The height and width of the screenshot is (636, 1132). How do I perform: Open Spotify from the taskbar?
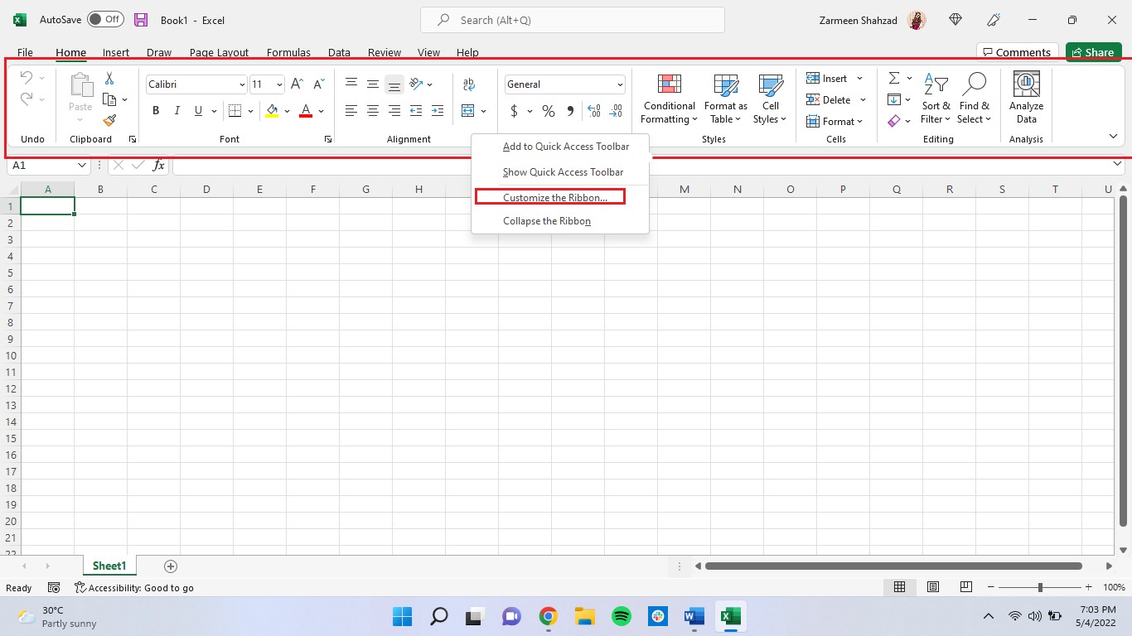pos(621,616)
